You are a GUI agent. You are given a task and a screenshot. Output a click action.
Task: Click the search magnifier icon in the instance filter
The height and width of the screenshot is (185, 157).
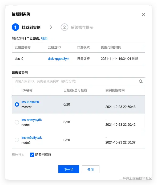tap(140, 81)
